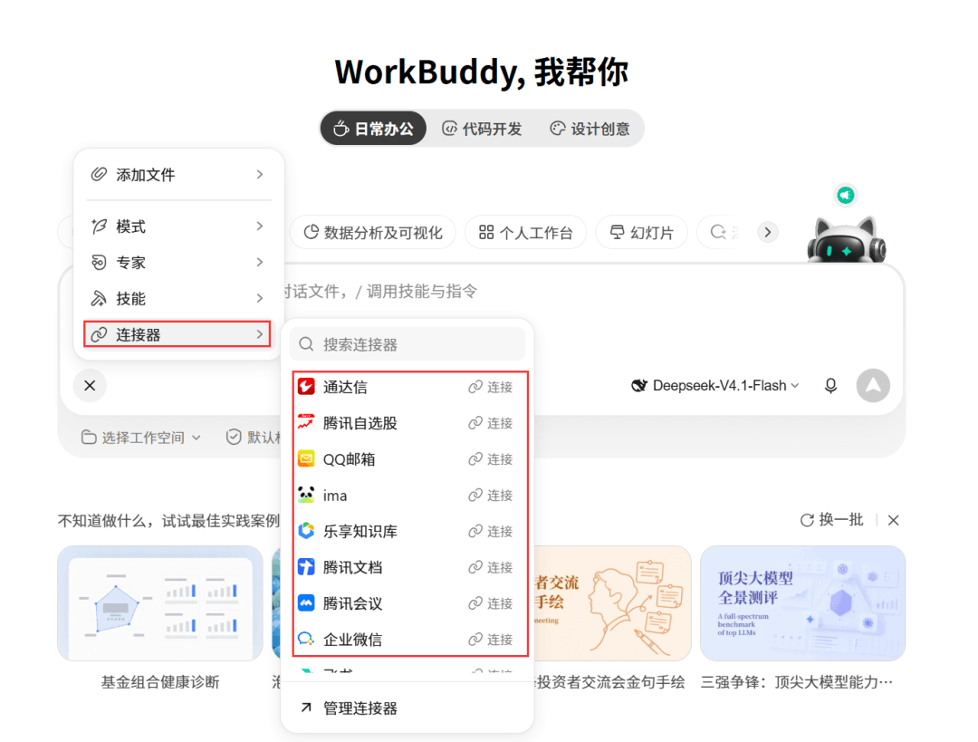Select the 数据分析及可视化 chip
The width and height of the screenshot is (978, 742).
pos(373,233)
